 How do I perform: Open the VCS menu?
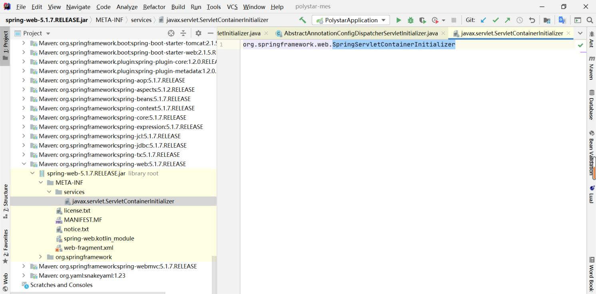[232, 7]
